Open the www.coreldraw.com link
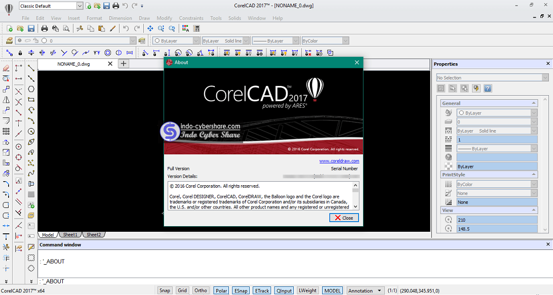The height and width of the screenshot is (295, 553). tap(339, 161)
